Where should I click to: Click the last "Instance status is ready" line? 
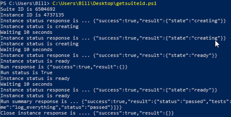(35, 96)
